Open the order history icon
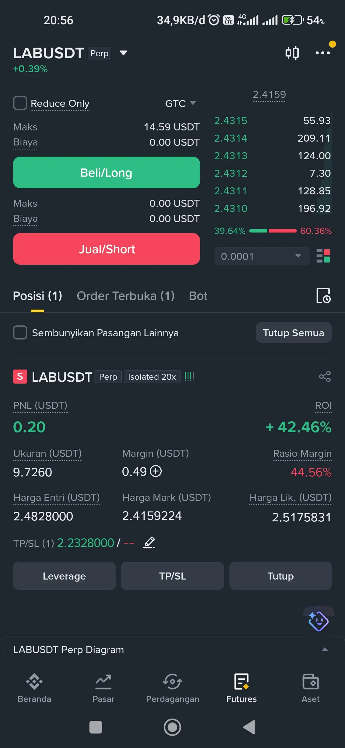 tap(323, 295)
